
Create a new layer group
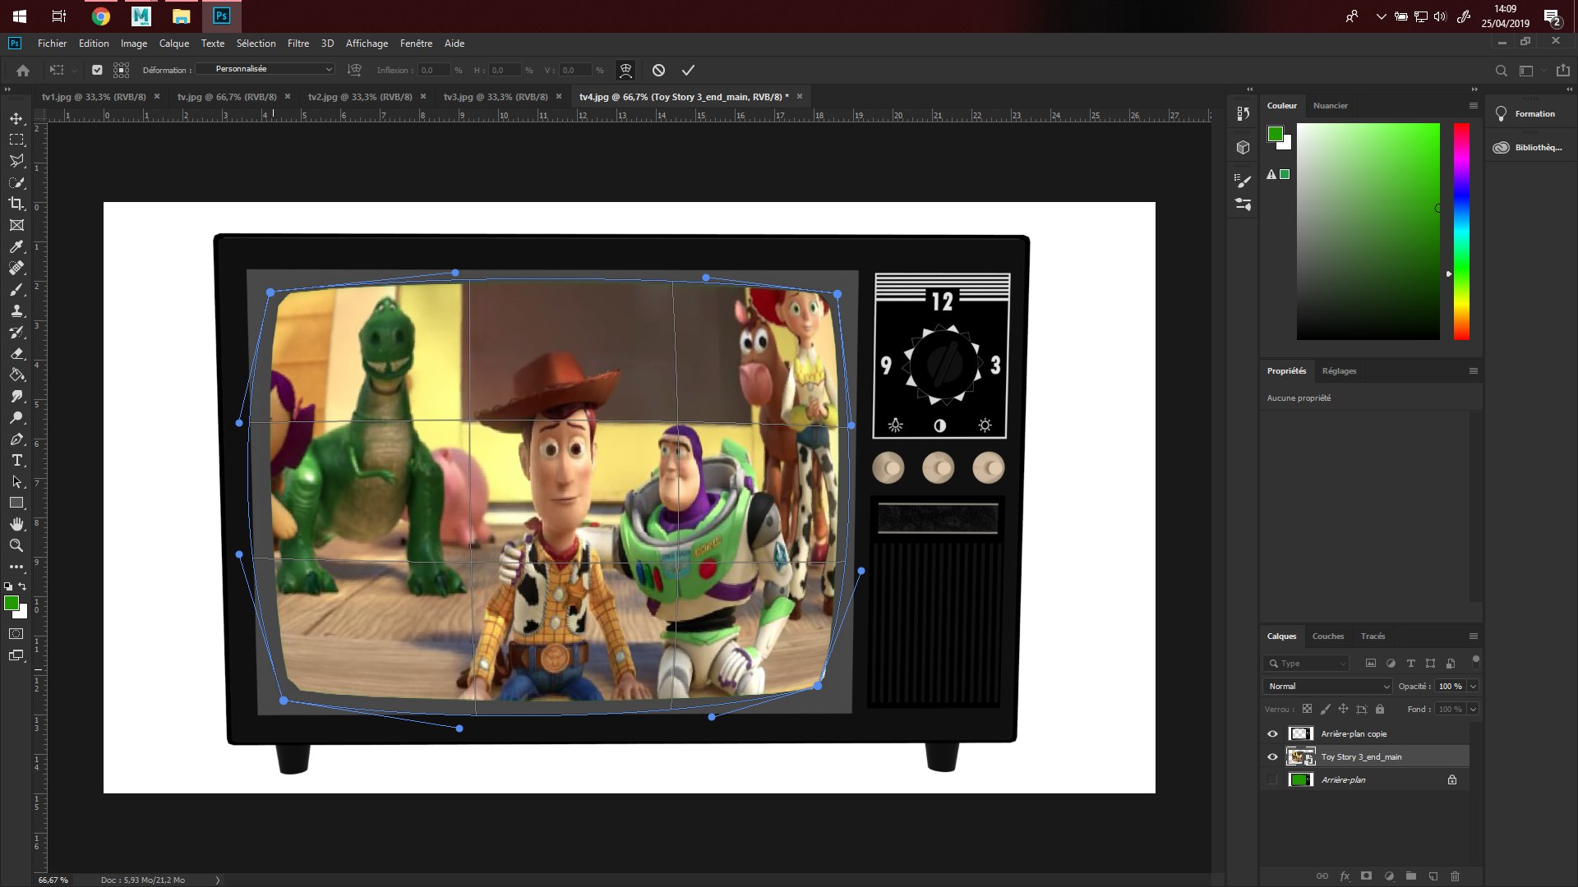pyautogui.click(x=1411, y=876)
